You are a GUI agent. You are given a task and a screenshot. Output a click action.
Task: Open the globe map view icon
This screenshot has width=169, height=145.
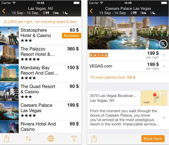click(51, 139)
